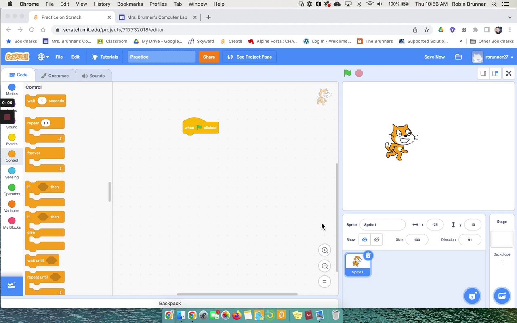The image size is (517, 323).
Task: Open the Tutorials lightbulb button
Action: (x=105, y=57)
